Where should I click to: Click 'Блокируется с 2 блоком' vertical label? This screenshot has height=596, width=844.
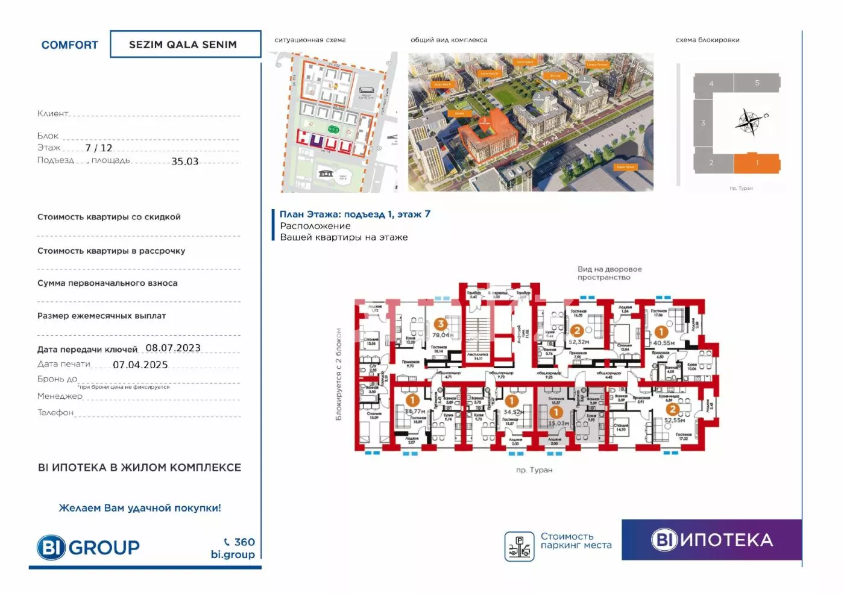[339, 374]
